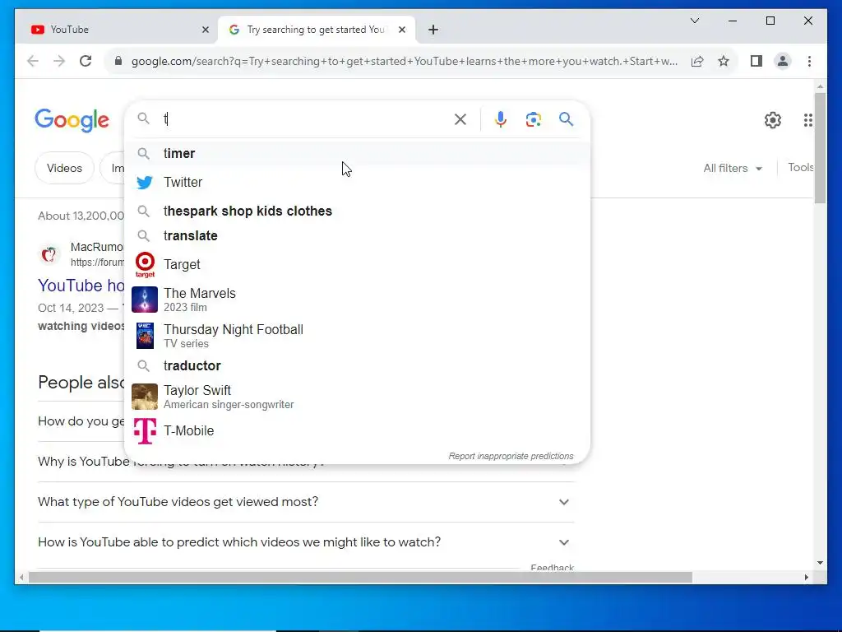Image resolution: width=842 pixels, height=632 pixels.
Task: Click the Google logo
Action: [72, 120]
